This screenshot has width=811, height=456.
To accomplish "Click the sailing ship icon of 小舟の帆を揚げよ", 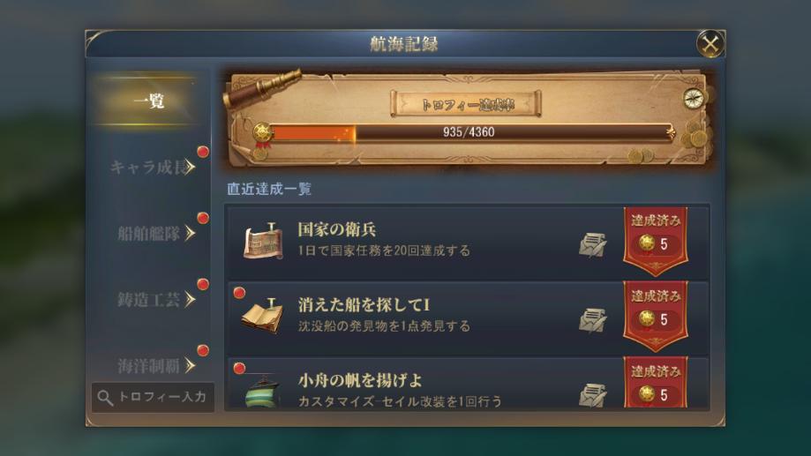I will pyautogui.click(x=262, y=392).
